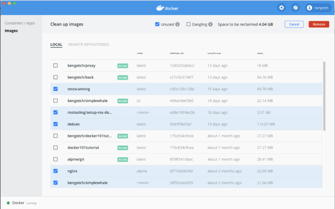This screenshot has width=335, height=209.
Task: Click the v2 tag of bengotch/simplewhale
Action: pos(138,101)
